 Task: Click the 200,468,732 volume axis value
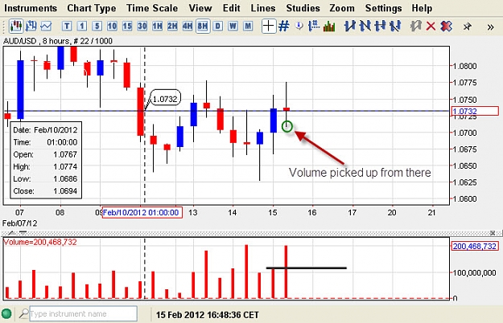coord(475,246)
